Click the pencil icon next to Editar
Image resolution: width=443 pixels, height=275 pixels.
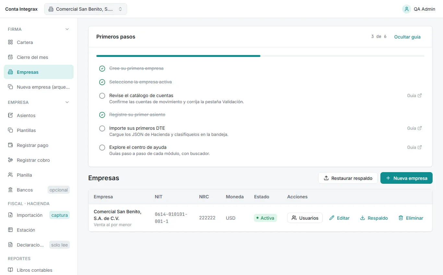[332, 218]
